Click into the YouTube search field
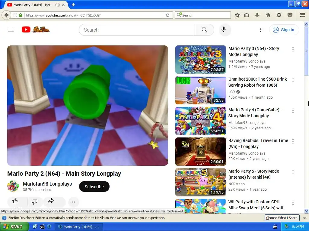This screenshot has height=231, width=309. [x=137, y=30]
